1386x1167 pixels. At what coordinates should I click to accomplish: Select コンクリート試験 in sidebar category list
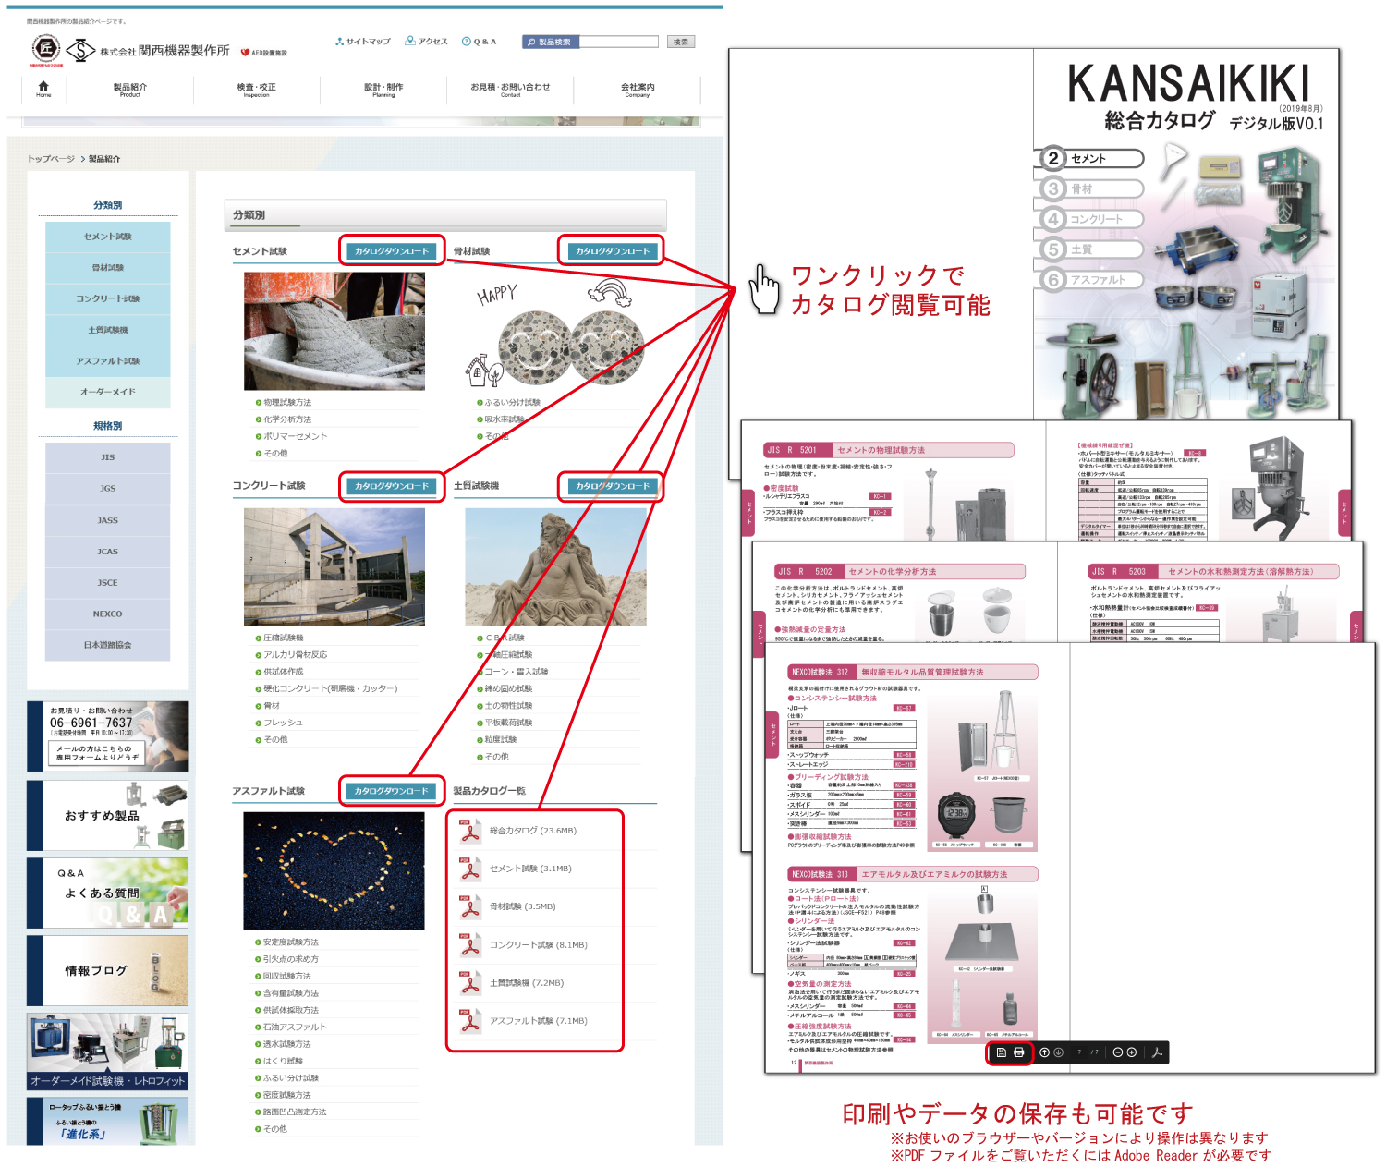click(x=108, y=298)
